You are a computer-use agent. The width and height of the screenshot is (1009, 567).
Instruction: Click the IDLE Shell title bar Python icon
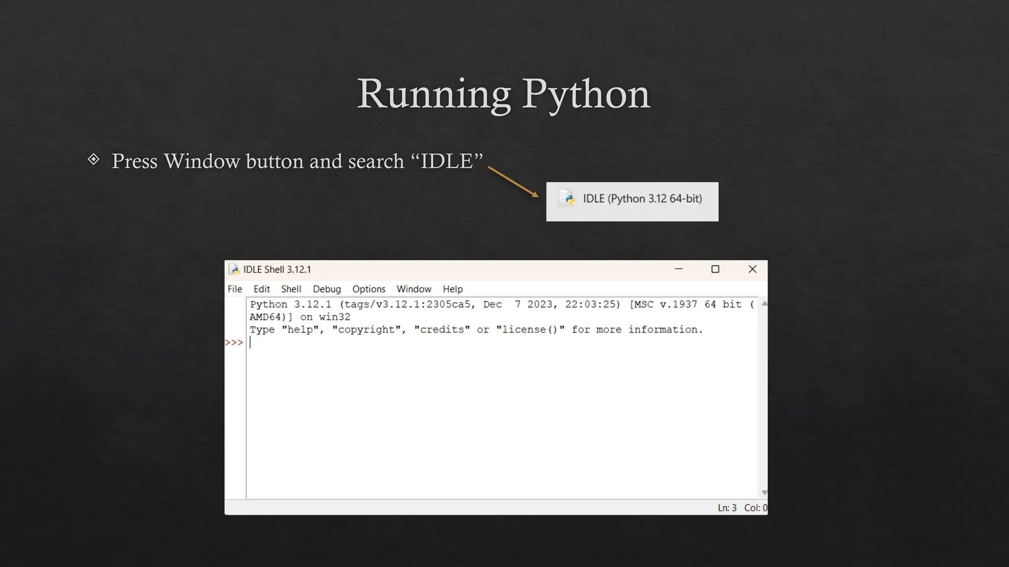(x=235, y=269)
